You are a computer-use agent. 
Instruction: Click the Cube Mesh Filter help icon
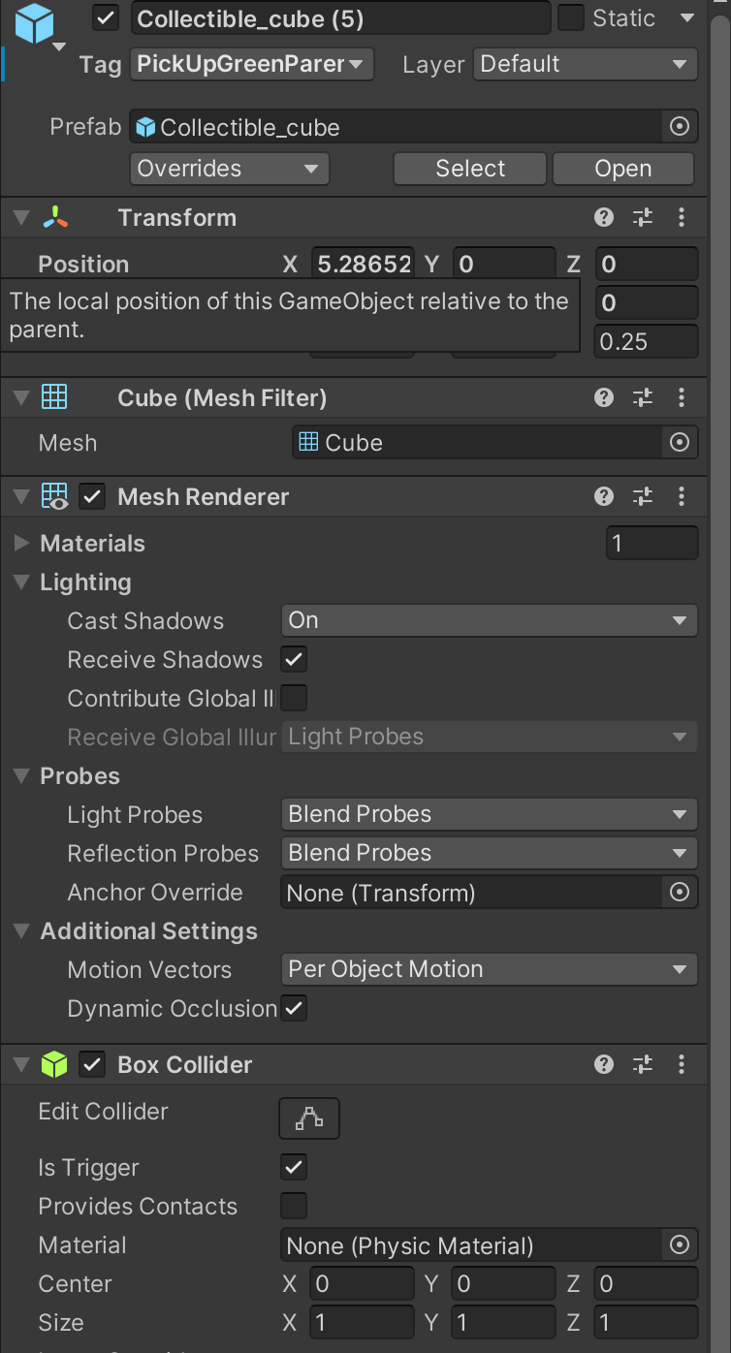(x=604, y=398)
